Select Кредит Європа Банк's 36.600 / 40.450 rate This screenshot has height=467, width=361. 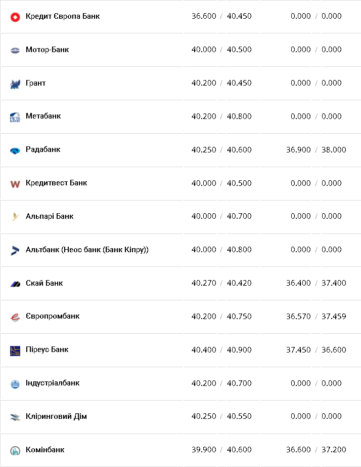click(221, 16)
